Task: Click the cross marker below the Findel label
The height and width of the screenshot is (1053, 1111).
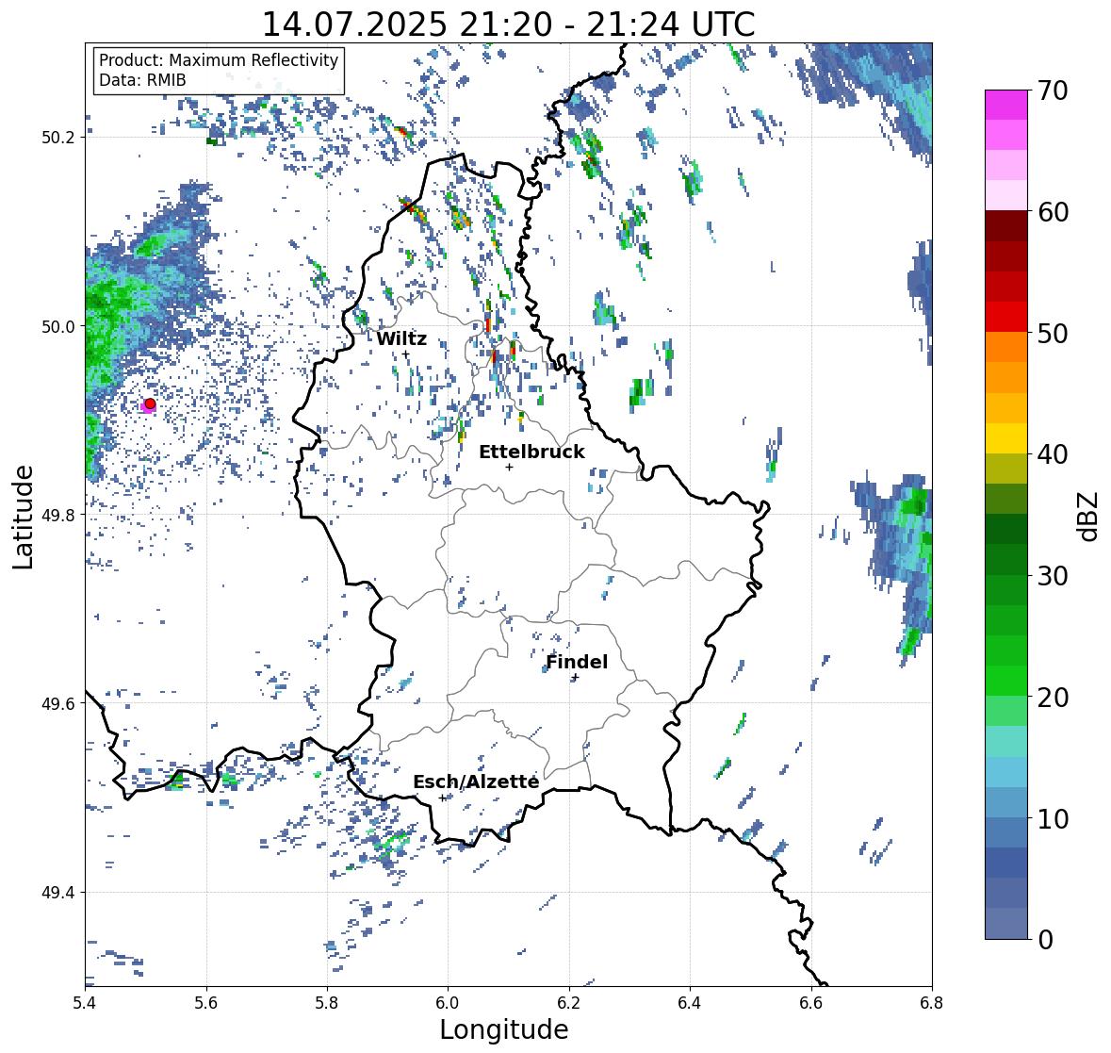Action: [576, 678]
